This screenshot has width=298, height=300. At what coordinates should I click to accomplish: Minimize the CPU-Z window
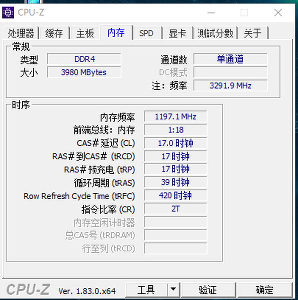click(x=211, y=13)
